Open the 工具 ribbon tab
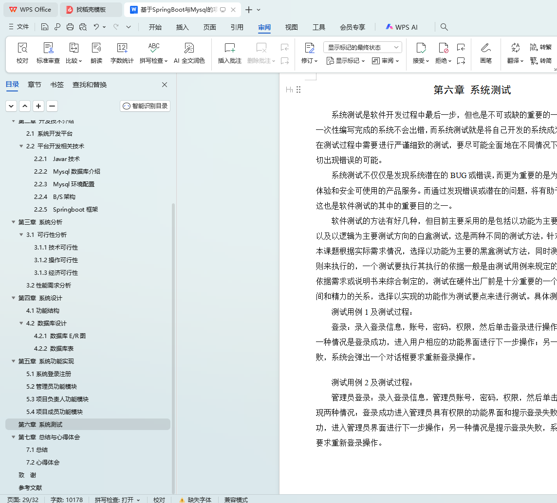 pyautogui.click(x=318, y=27)
